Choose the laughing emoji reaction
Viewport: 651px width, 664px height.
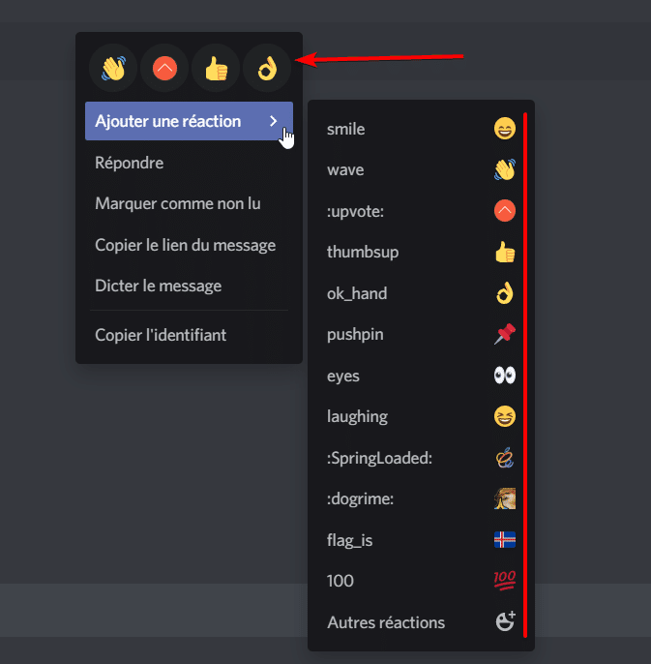[421, 416]
